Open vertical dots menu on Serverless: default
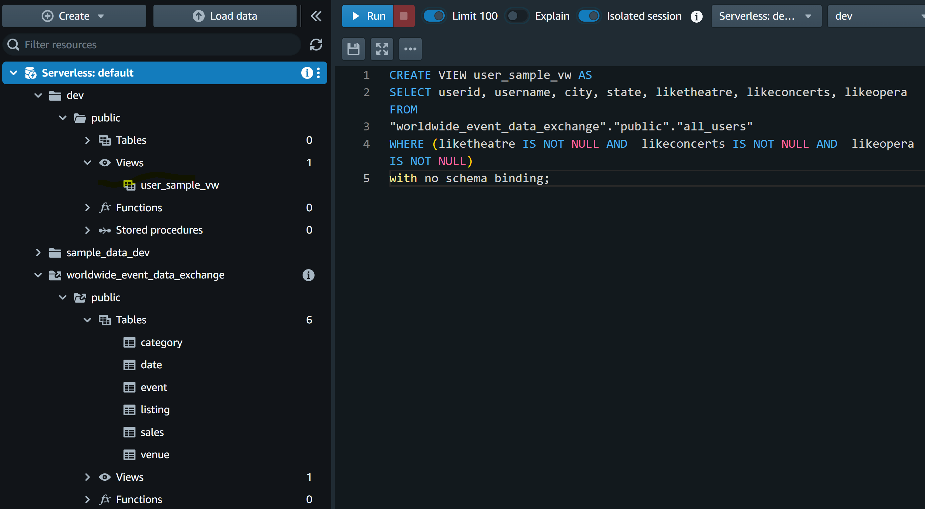 click(319, 73)
